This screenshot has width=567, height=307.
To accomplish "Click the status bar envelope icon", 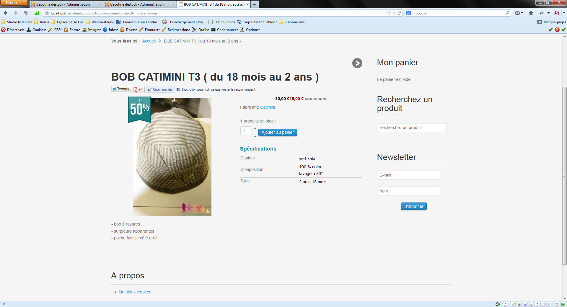I will tap(543, 304).
